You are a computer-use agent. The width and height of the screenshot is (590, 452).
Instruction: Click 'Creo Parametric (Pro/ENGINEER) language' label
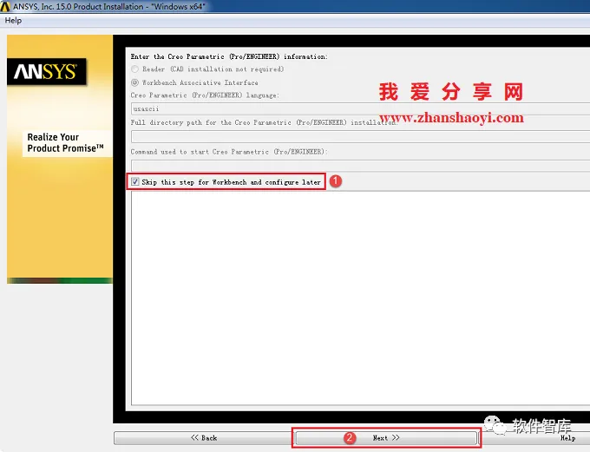point(205,95)
